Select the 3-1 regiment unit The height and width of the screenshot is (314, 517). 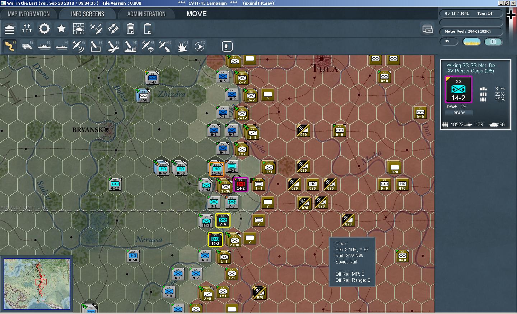[214, 202]
